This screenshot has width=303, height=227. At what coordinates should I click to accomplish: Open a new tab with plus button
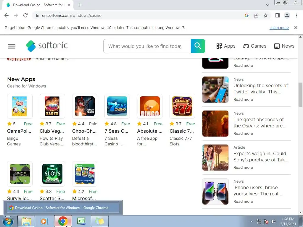(x=80, y=5)
